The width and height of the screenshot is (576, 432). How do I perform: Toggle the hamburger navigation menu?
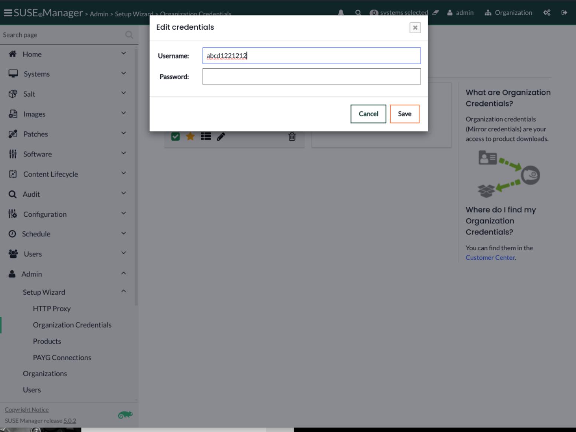(8, 13)
